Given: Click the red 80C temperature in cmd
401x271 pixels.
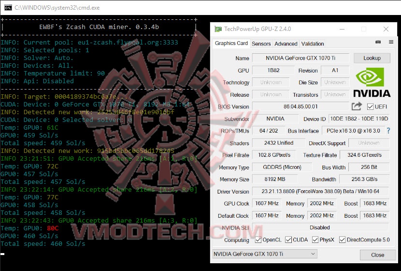Looking at the screenshot, I should tap(53, 228).
